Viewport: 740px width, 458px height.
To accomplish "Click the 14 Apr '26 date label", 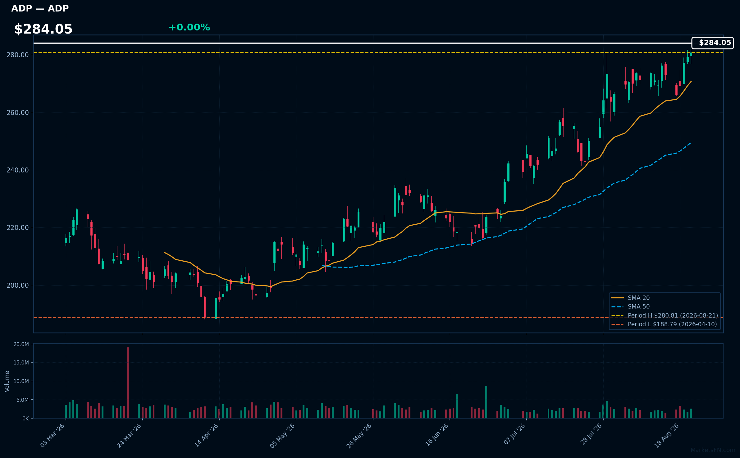I will (206, 435).
